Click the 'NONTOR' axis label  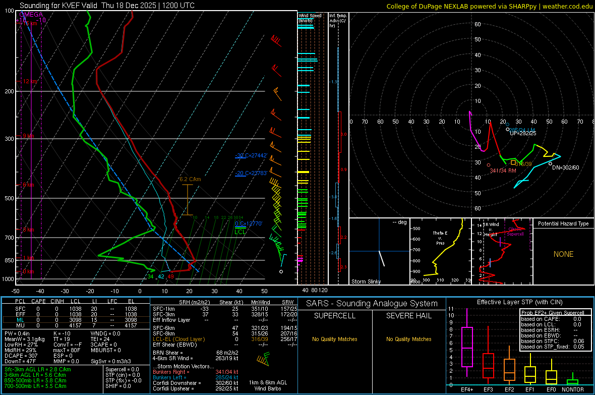tap(573, 389)
